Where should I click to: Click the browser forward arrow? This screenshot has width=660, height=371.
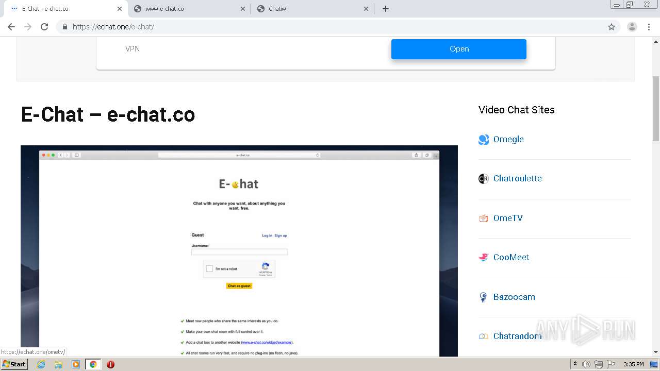[28, 27]
